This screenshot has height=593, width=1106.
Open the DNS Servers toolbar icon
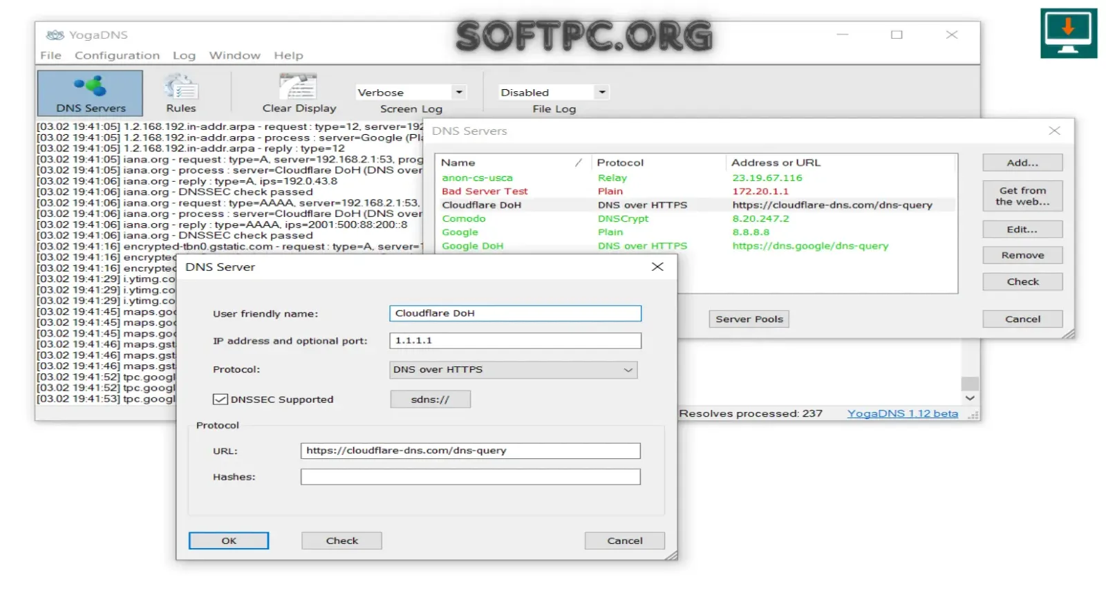pyautogui.click(x=90, y=93)
